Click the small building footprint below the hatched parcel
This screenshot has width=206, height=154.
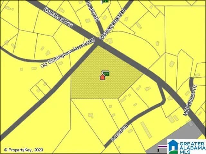[x=91, y=115]
